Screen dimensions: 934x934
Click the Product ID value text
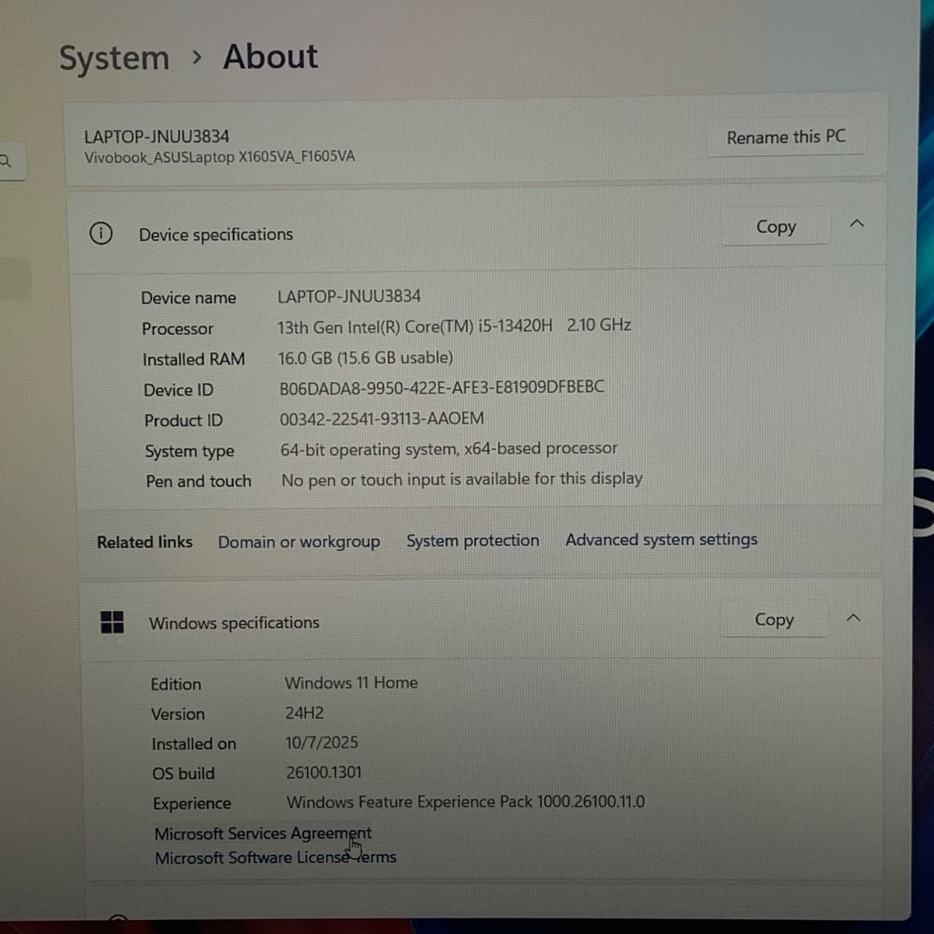coord(381,419)
